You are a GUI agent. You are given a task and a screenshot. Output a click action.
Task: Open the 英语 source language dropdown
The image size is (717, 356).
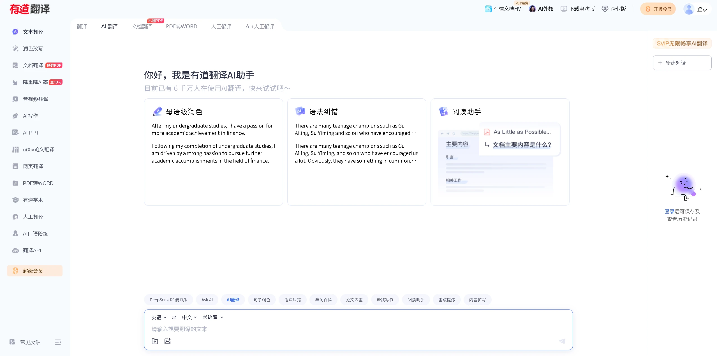click(159, 317)
